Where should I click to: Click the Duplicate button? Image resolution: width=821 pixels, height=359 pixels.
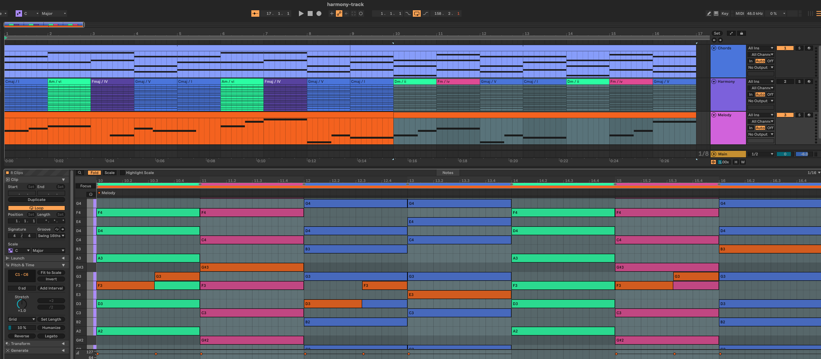point(37,200)
